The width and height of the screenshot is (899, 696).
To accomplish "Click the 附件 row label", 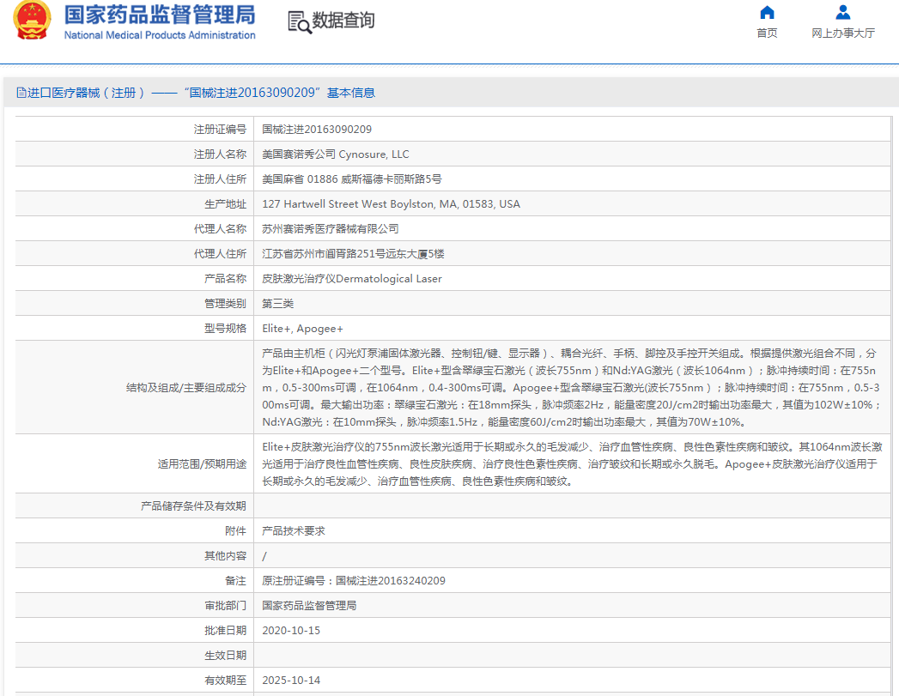I will pos(235,531).
